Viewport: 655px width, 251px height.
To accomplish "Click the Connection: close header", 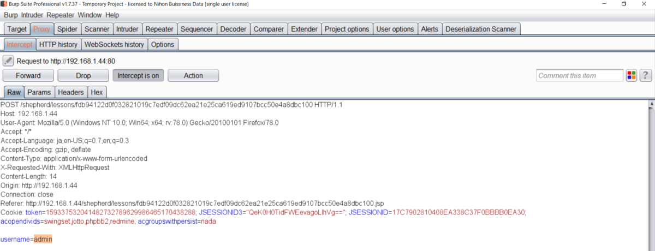I will tap(27, 194).
